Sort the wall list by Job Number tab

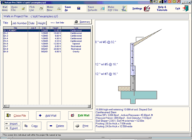click(19, 23)
